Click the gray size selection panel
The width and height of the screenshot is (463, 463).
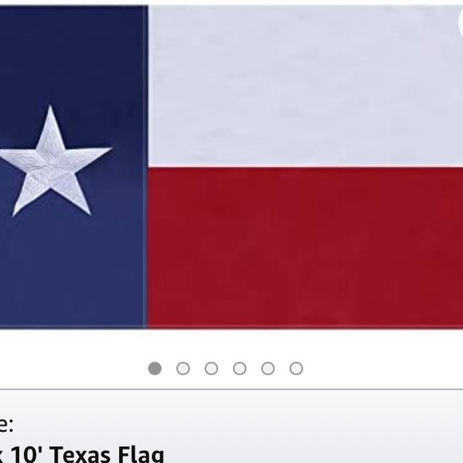point(231,426)
